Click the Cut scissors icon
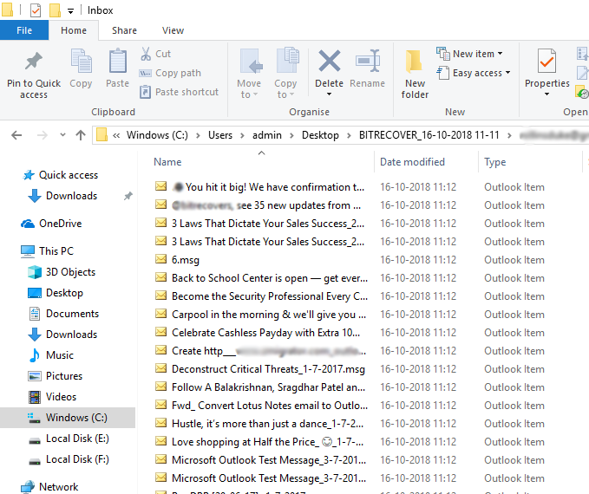 coord(146,54)
